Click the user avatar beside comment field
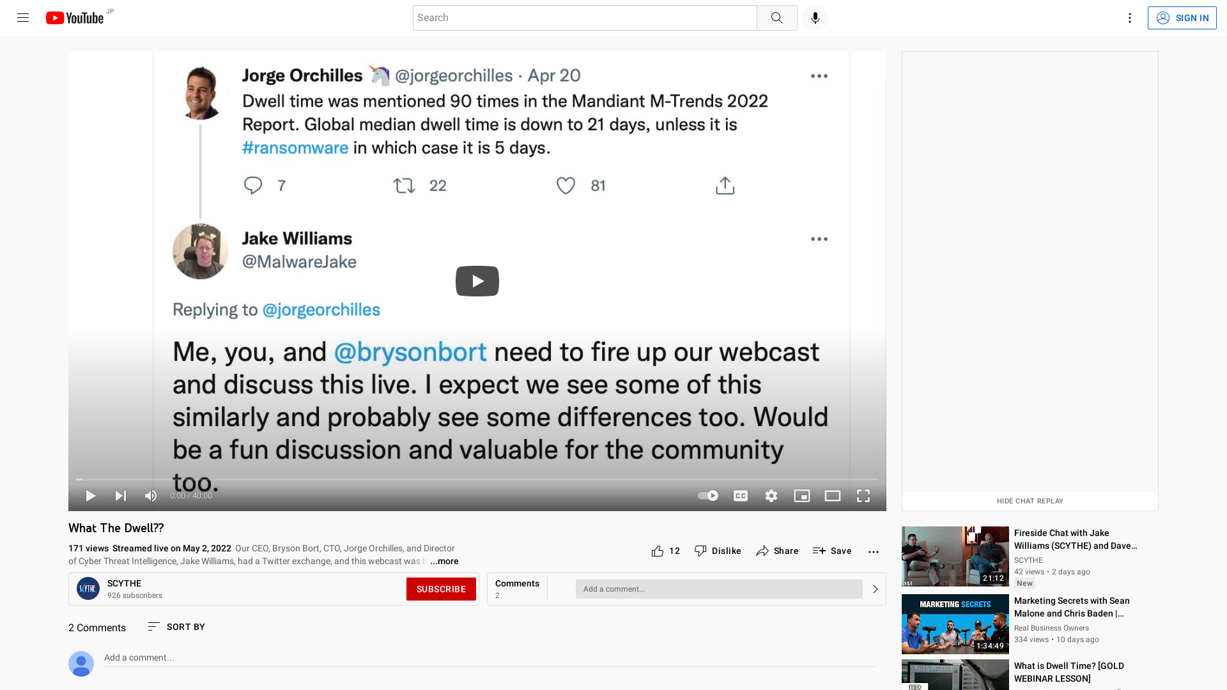 (81, 664)
